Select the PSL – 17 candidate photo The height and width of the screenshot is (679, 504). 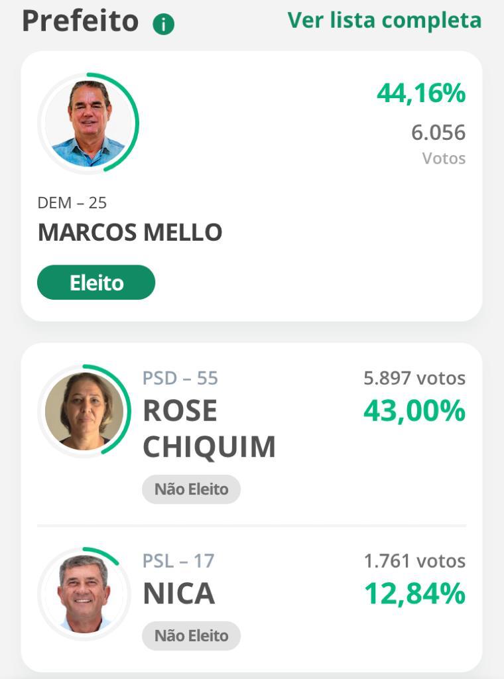[x=84, y=594]
